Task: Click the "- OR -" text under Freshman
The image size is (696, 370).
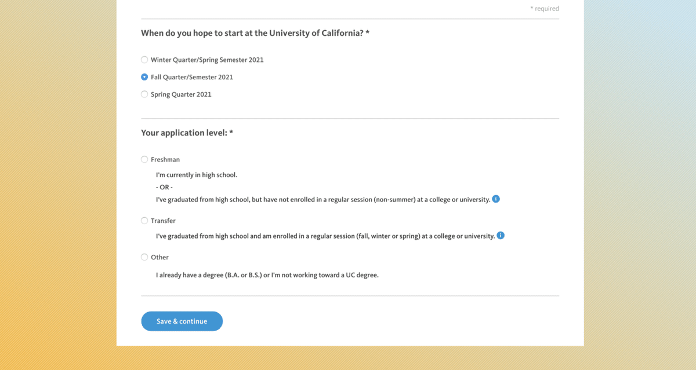Action: pos(164,187)
